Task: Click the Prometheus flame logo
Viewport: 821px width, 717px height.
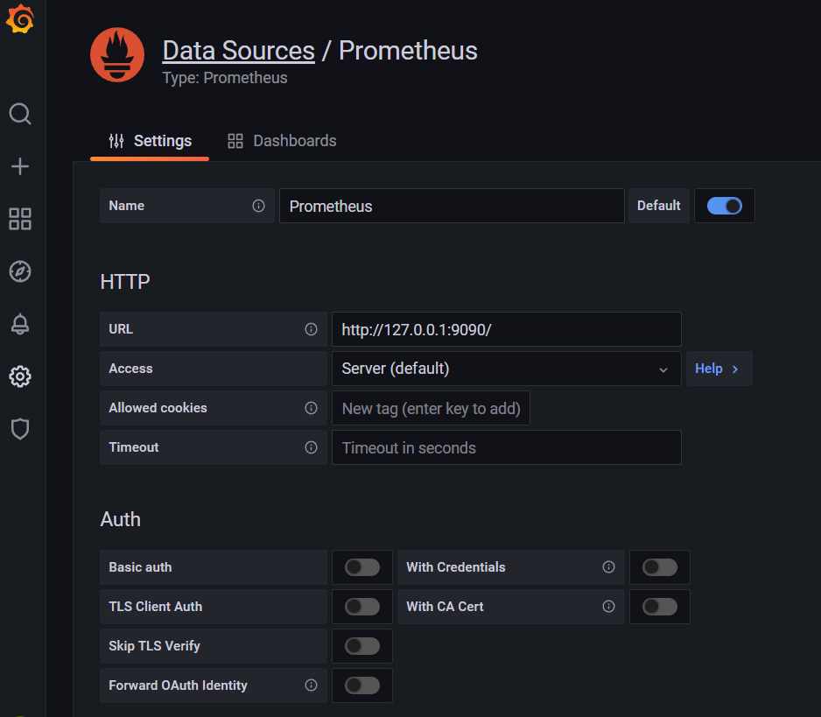Action: [x=117, y=55]
